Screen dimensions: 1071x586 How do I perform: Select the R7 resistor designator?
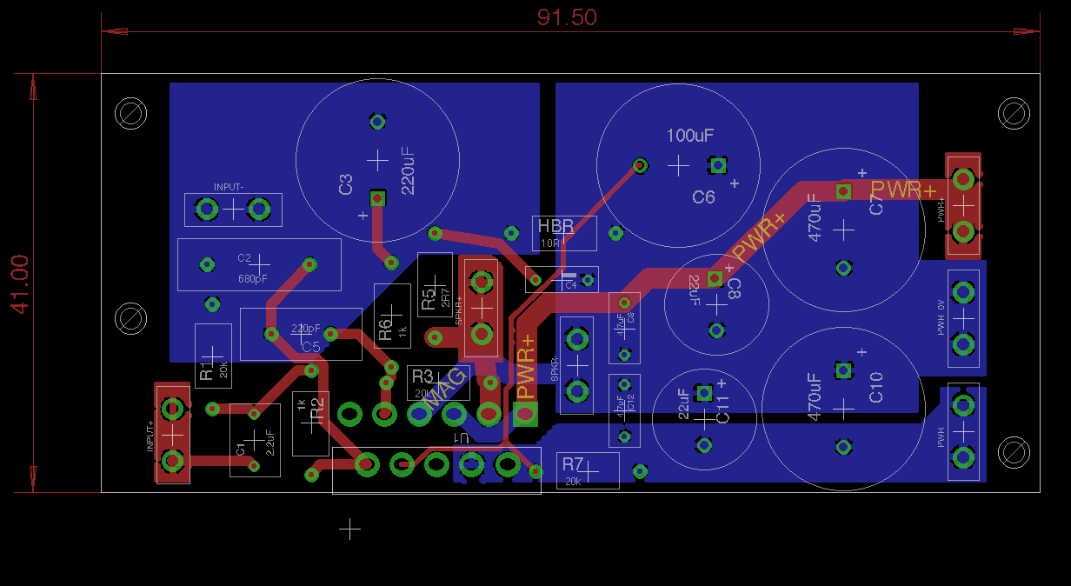572,463
